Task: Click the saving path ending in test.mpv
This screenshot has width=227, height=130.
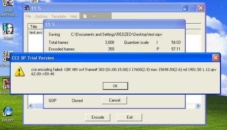Action: click(117, 34)
